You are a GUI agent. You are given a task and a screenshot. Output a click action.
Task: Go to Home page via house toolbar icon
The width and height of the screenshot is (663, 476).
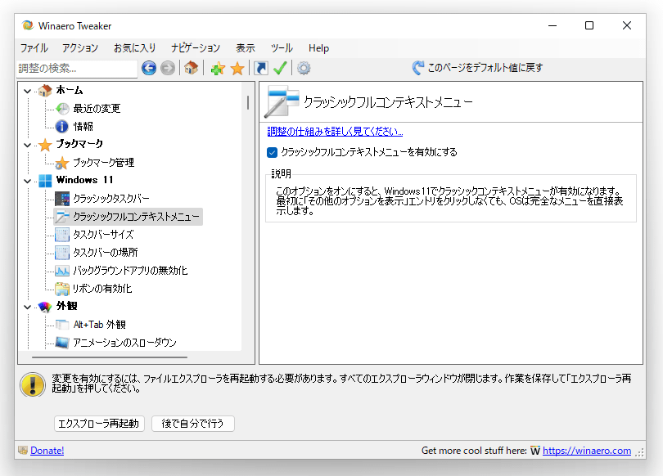(191, 68)
